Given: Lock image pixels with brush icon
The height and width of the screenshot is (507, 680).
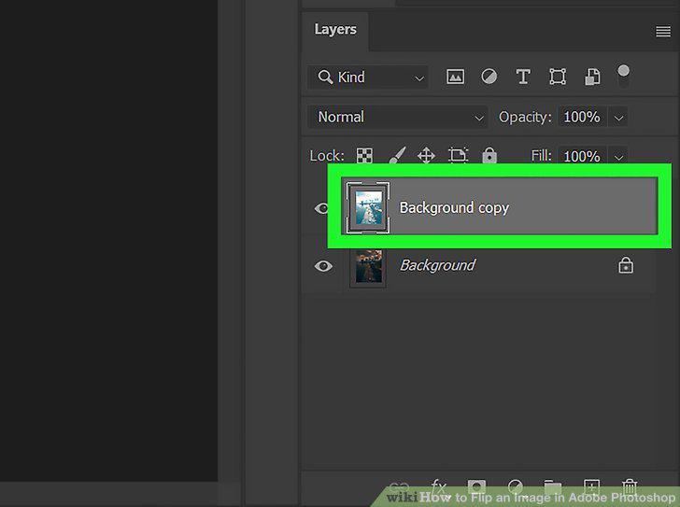Looking at the screenshot, I should [x=397, y=155].
